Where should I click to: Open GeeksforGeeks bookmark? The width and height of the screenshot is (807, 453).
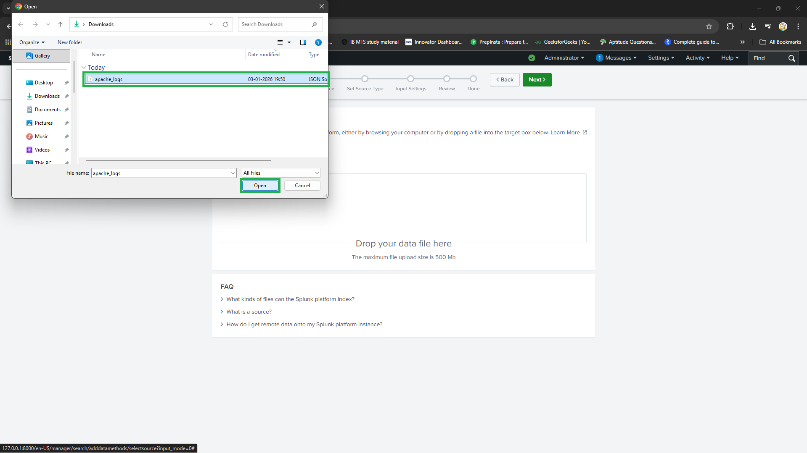pos(563,42)
